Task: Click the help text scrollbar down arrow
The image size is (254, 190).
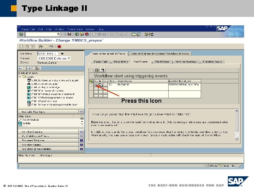Action: pyautogui.click(x=237, y=139)
